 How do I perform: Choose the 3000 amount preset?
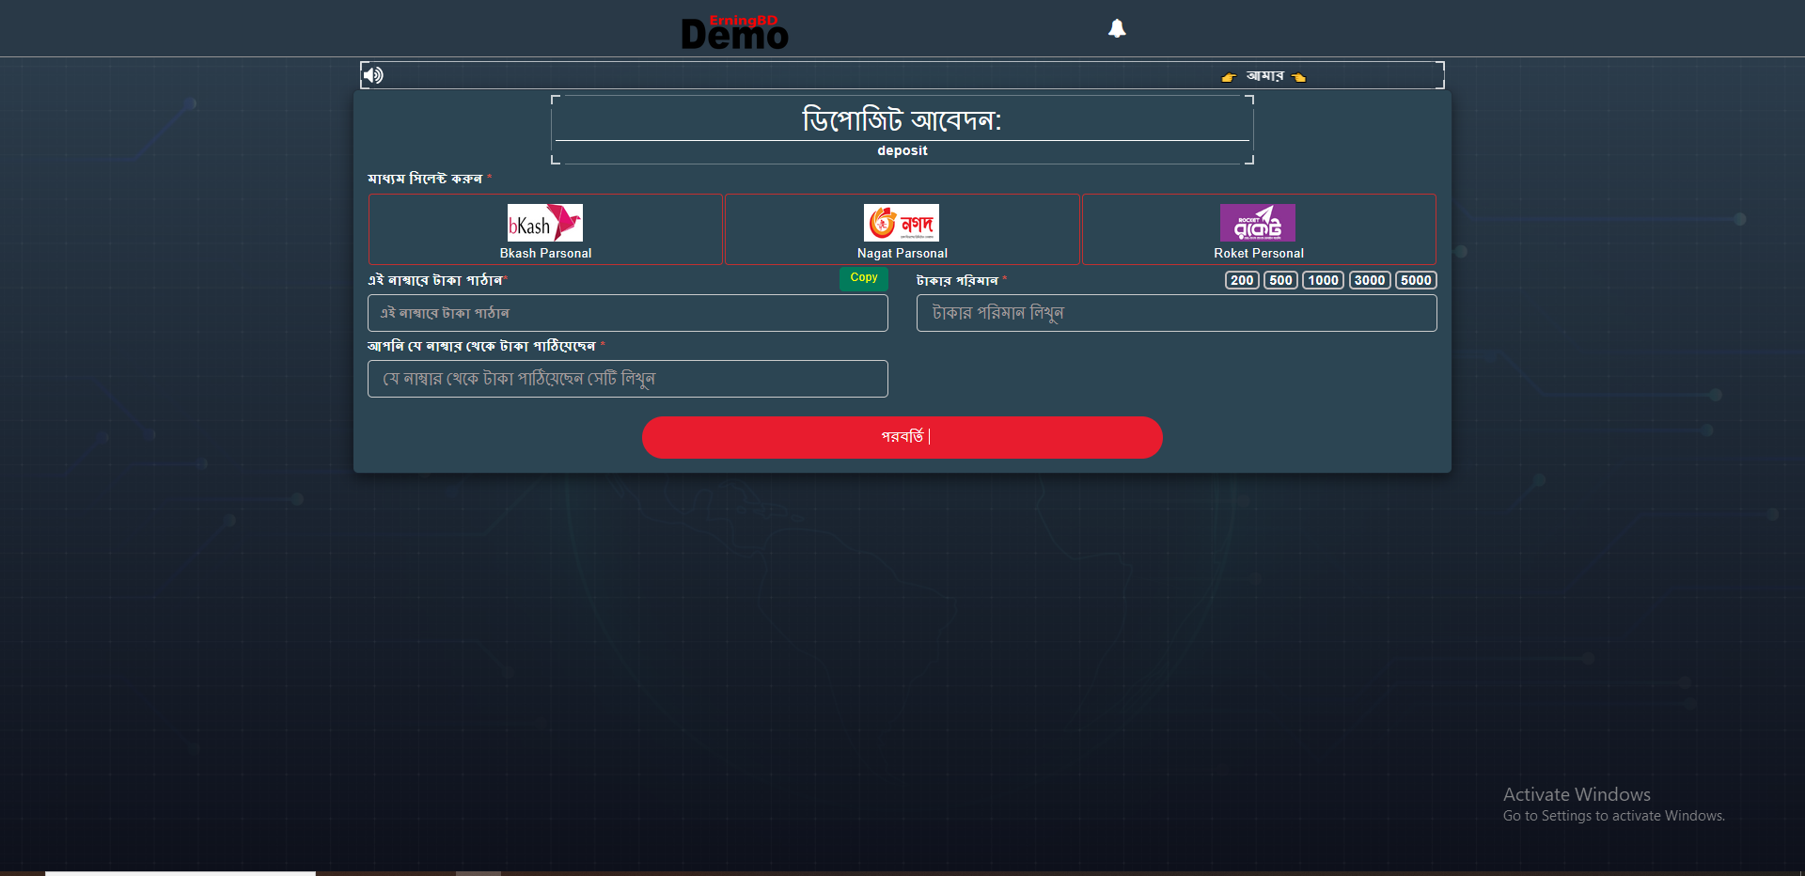(1369, 280)
